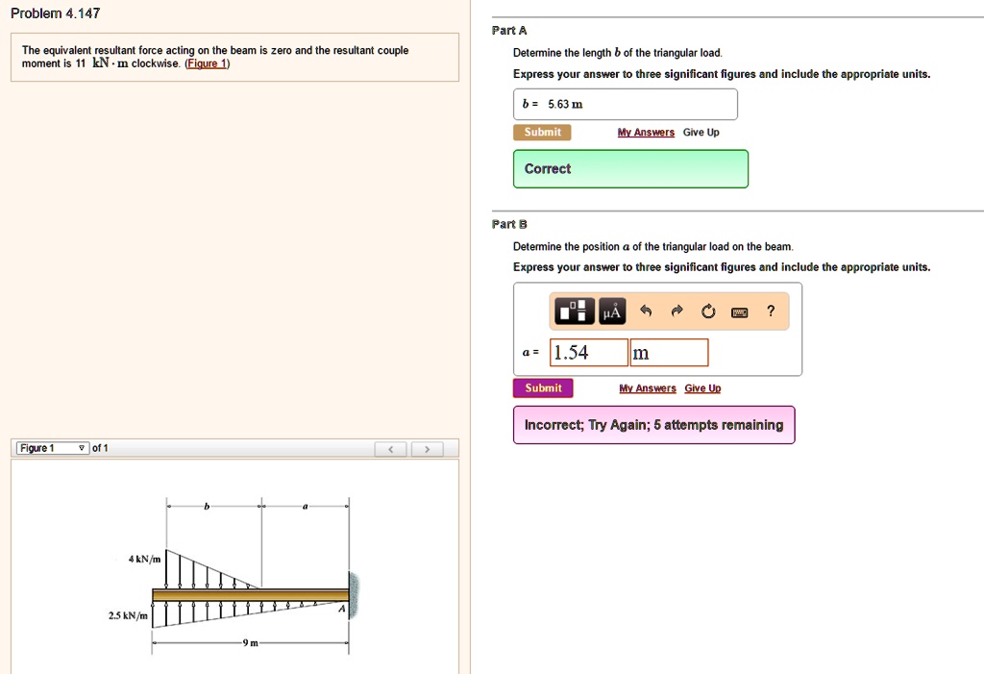Submit the answer for Part B
Screen dimensions: 984x674
coord(542,387)
